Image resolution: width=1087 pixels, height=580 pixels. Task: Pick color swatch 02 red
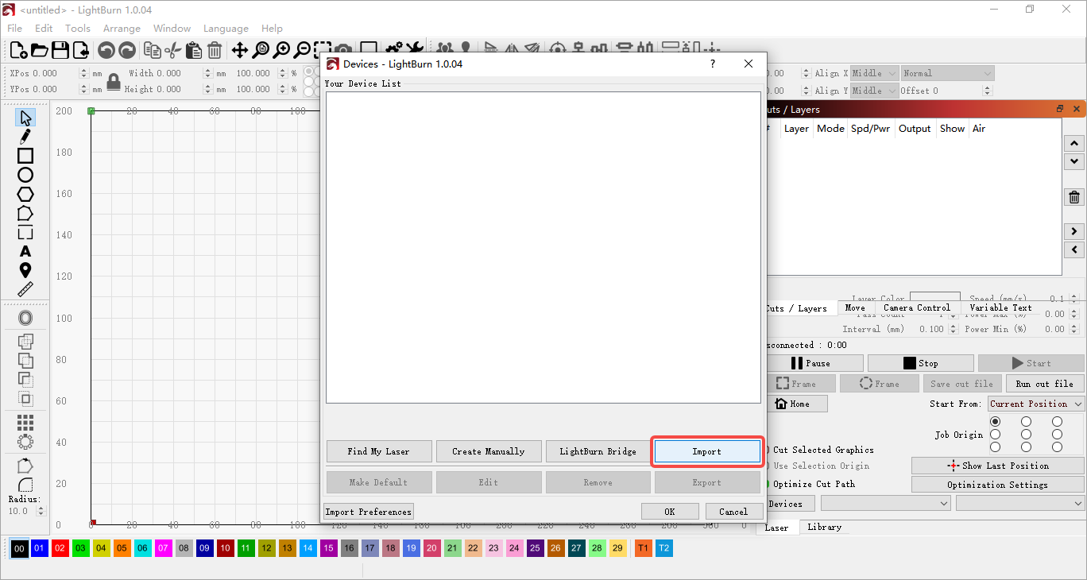(x=60, y=548)
